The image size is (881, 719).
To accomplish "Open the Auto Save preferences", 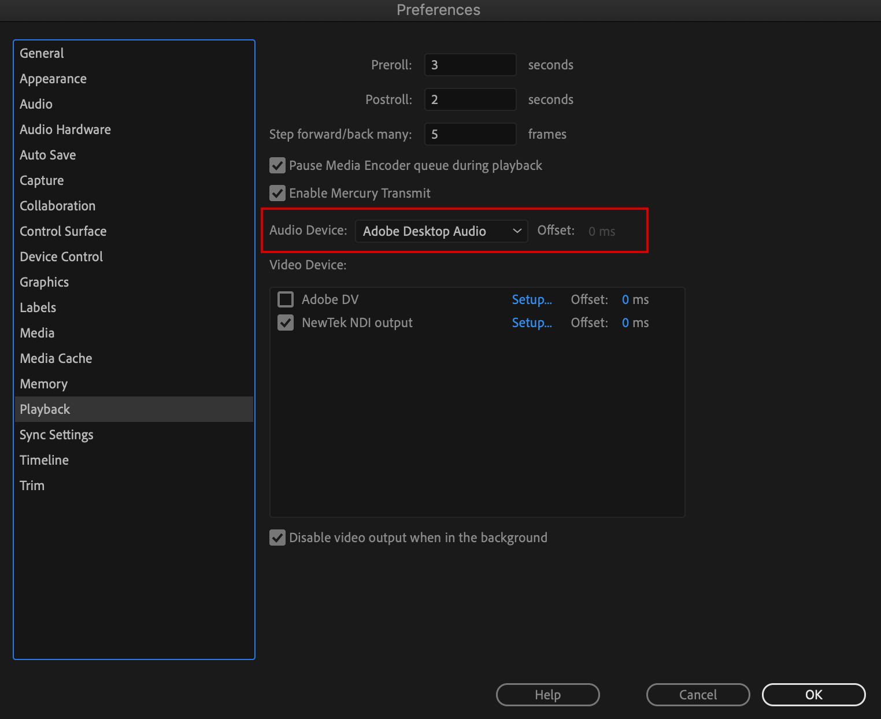I will [48, 155].
